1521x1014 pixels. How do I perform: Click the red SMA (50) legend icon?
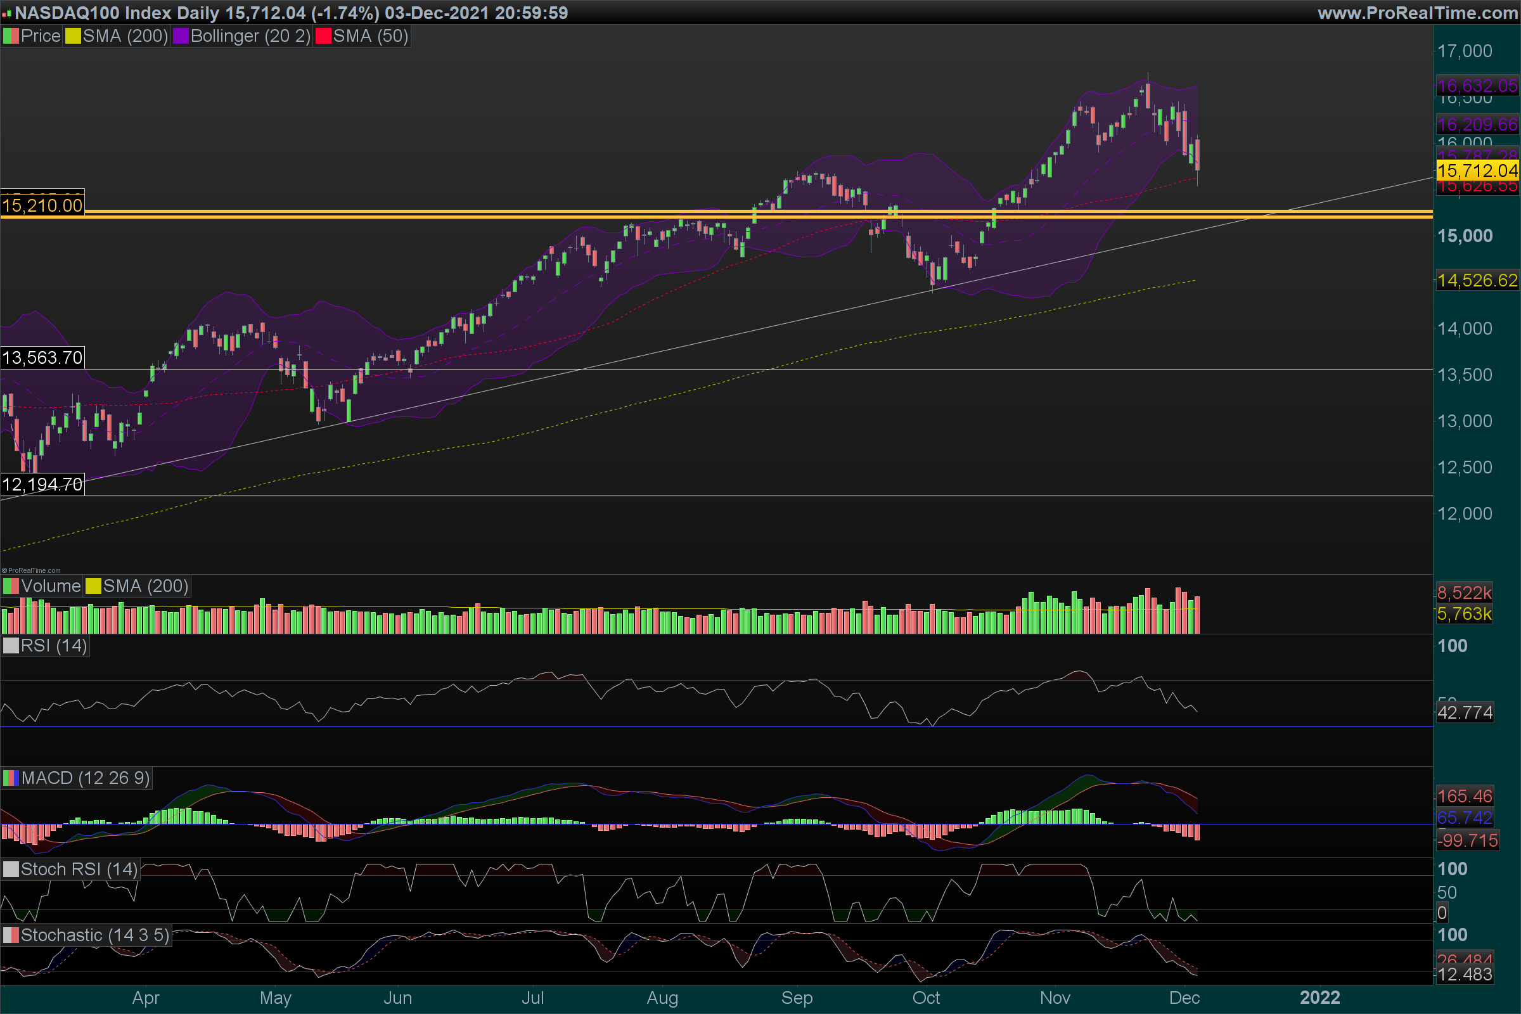click(323, 36)
